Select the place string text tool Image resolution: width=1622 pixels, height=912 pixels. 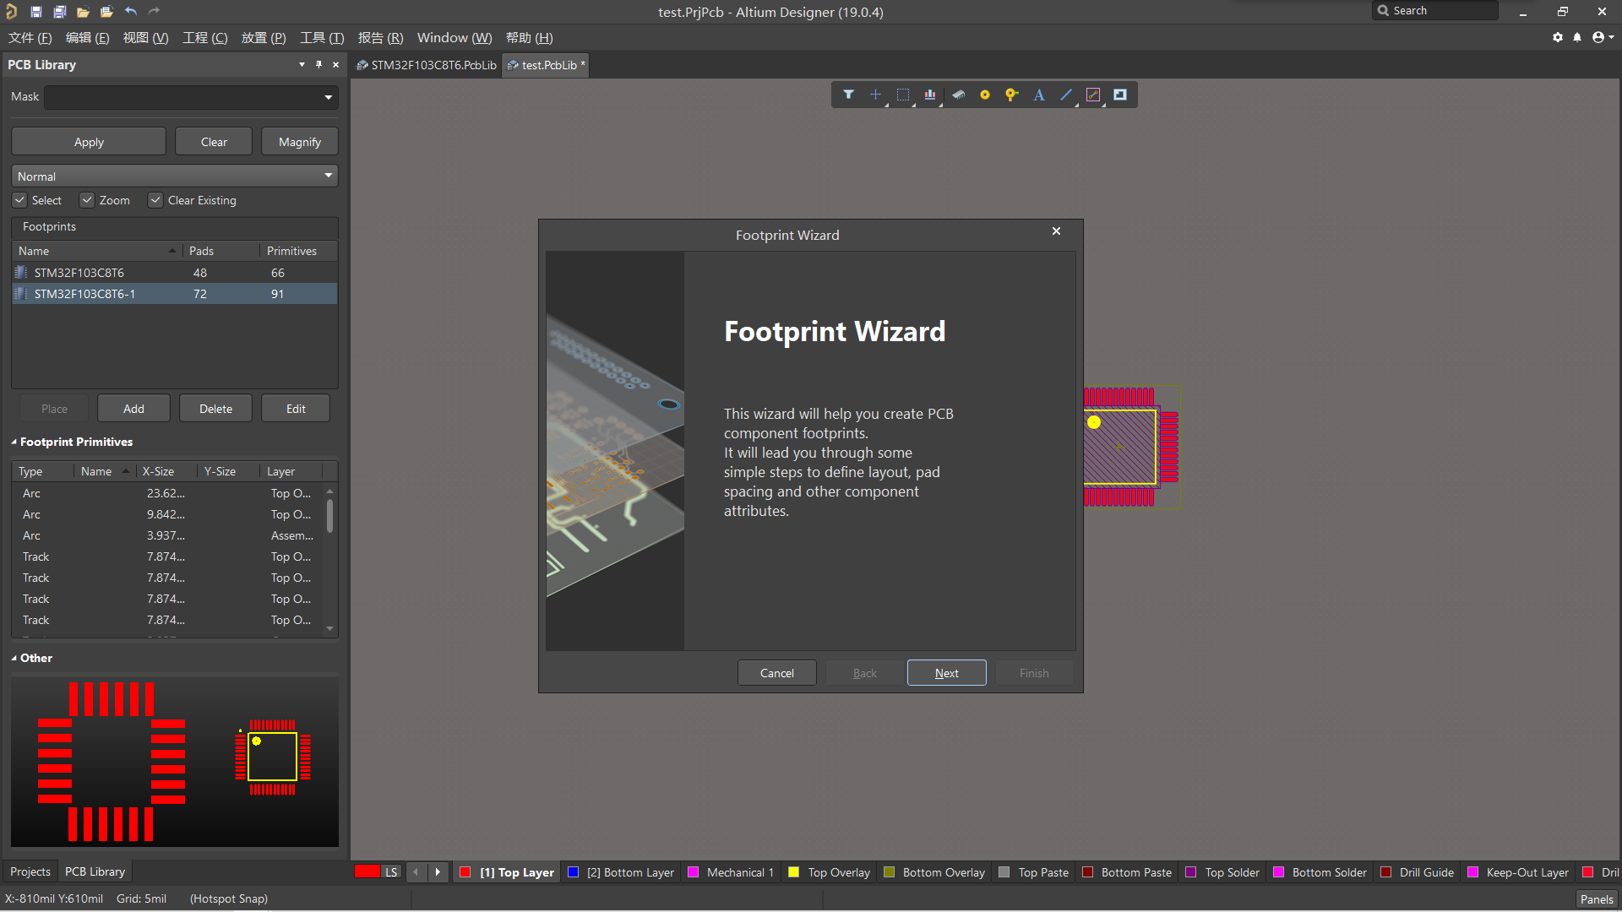click(1038, 95)
